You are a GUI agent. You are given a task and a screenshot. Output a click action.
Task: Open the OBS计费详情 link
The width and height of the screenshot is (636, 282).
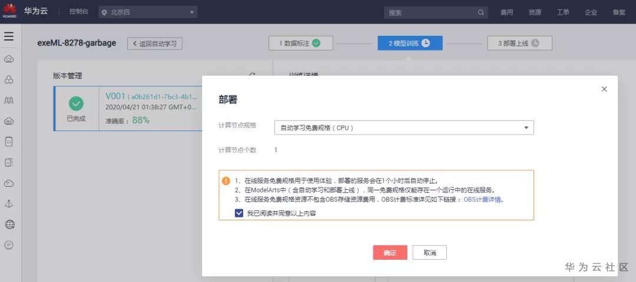[x=483, y=200]
